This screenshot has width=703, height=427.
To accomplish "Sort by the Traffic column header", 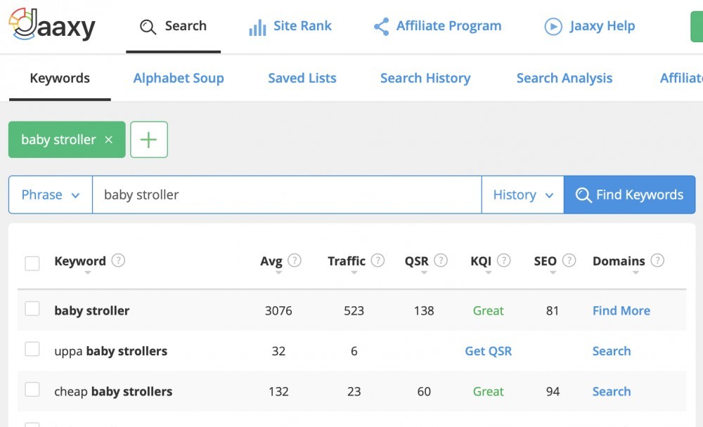I will click(x=347, y=261).
